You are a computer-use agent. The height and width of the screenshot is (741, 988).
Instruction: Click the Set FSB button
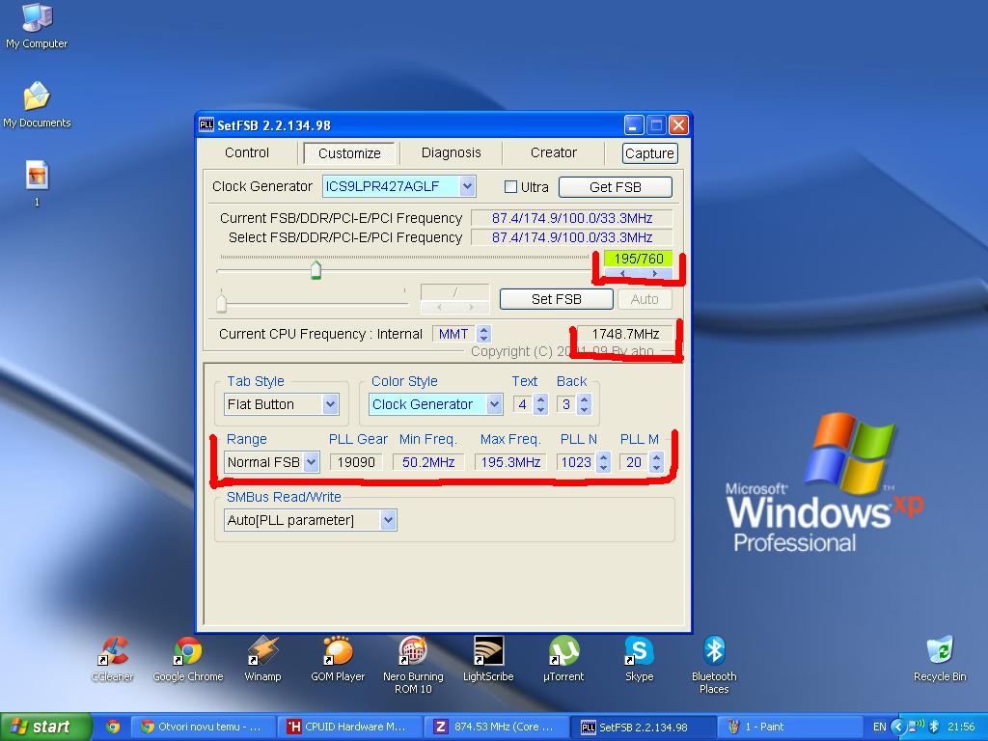point(557,299)
